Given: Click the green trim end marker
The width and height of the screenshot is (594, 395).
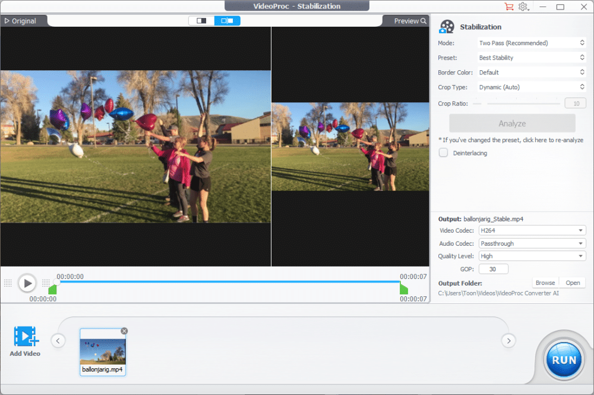Looking at the screenshot, I should [404, 290].
